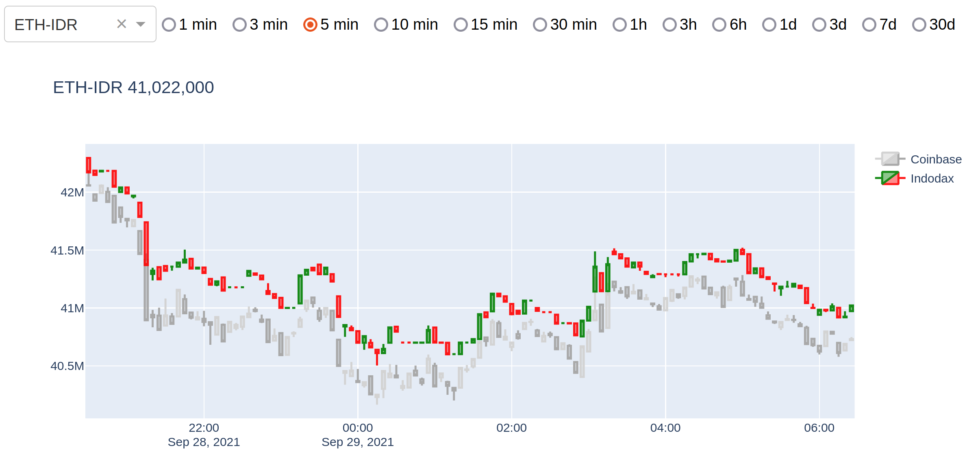
Task: Click the 41.5M y-axis label
Action: (x=67, y=250)
